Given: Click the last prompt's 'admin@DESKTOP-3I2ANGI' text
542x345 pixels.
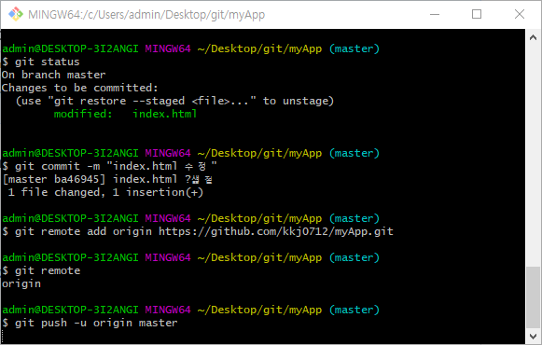Looking at the screenshot, I should coord(70,310).
